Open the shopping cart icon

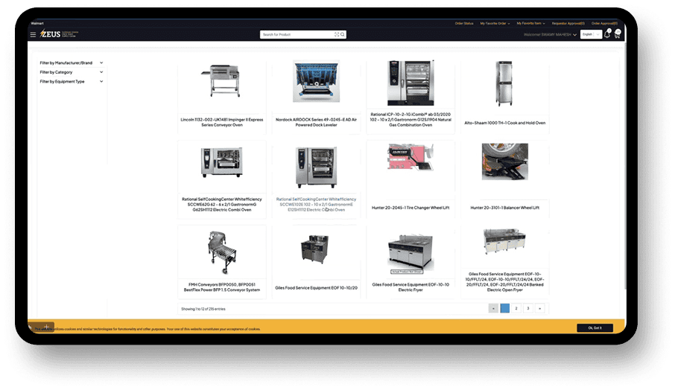(x=618, y=34)
